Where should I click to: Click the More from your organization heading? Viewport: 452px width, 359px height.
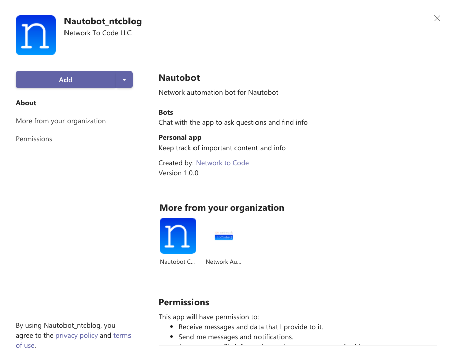(222, 208)
